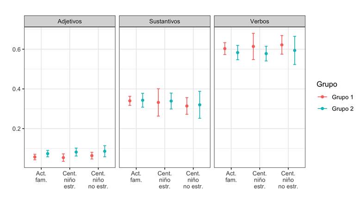The height and width of the screenshot is (202, 361).
Task: Click the Act. fam. x-axis label under Adjetivos
Action: tap(41, 177)
